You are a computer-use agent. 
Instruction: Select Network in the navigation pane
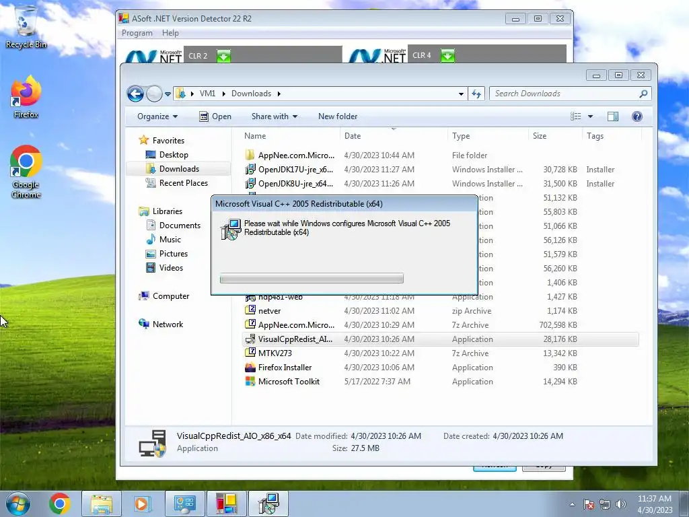pyautogui.click(x=161, y=324)
